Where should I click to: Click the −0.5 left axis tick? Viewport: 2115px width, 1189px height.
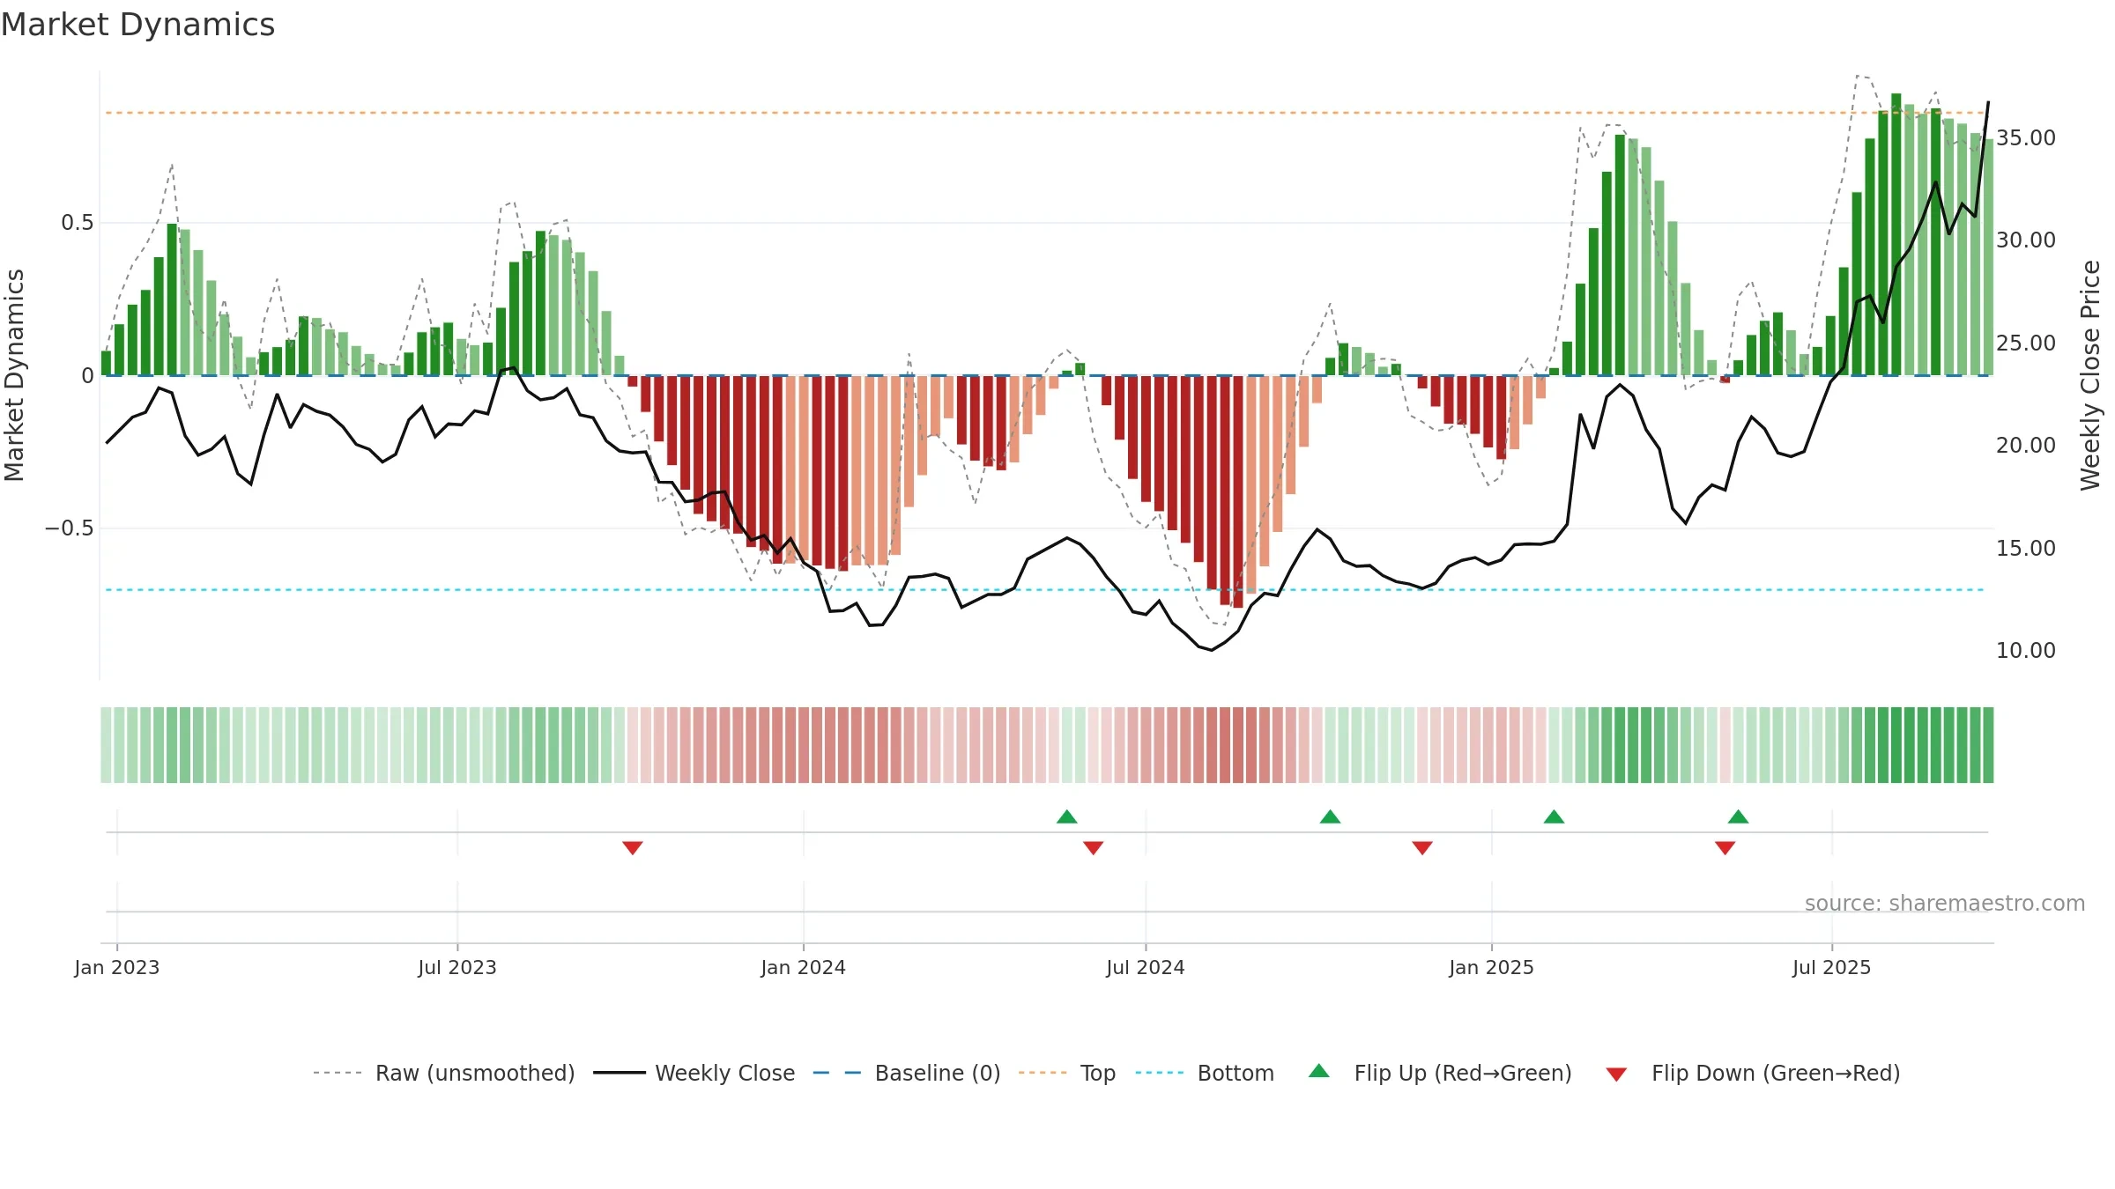coord(69,528)
